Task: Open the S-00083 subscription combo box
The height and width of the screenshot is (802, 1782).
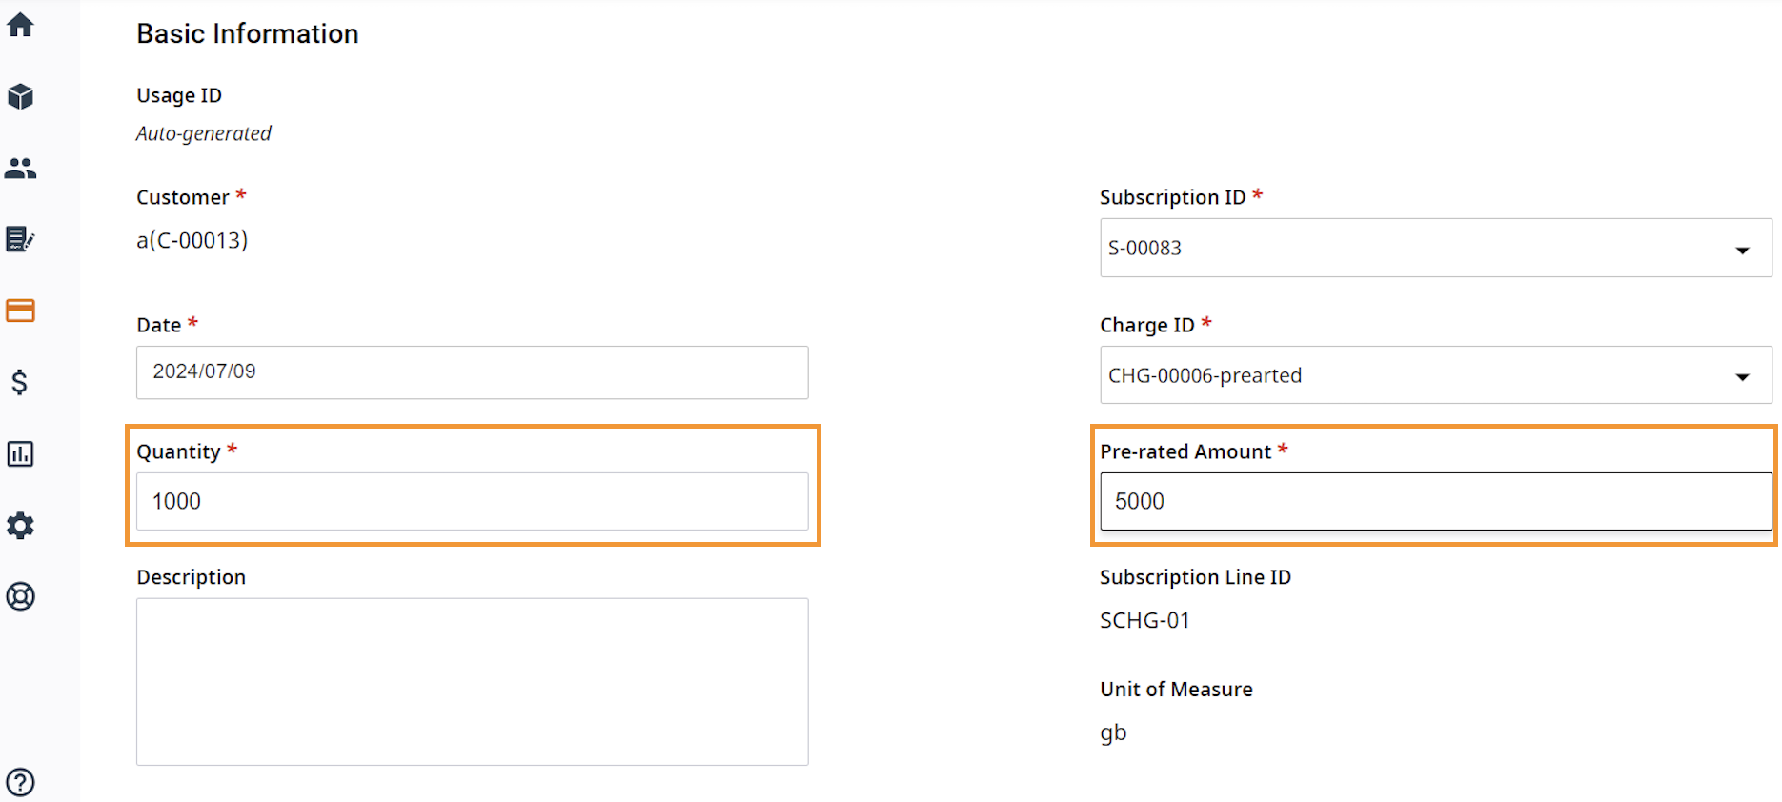Action: coord(1436,248)
